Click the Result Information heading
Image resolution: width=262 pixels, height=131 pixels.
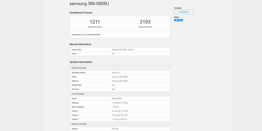(80, 44)
